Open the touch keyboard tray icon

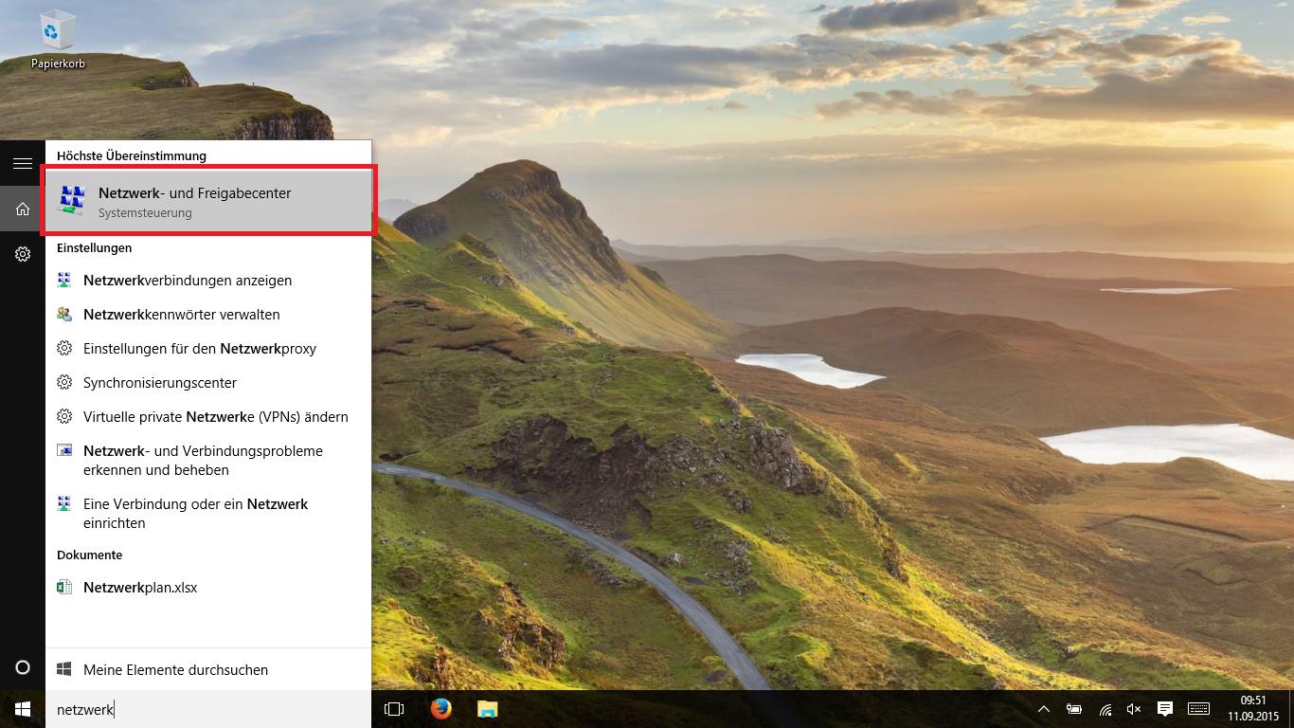pos(1198,709)
